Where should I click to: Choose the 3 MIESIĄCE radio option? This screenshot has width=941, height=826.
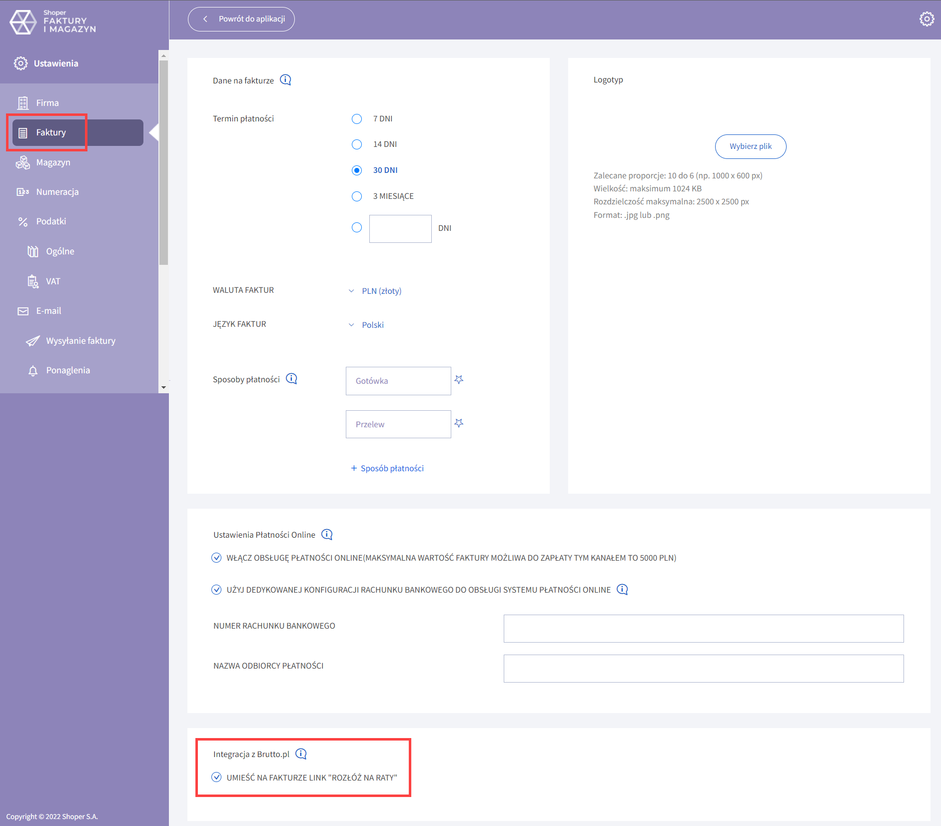pos(356,196)
